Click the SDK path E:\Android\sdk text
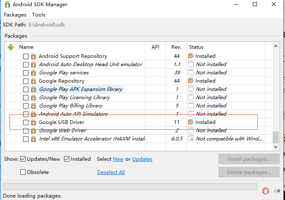 [x=47, y=25]
